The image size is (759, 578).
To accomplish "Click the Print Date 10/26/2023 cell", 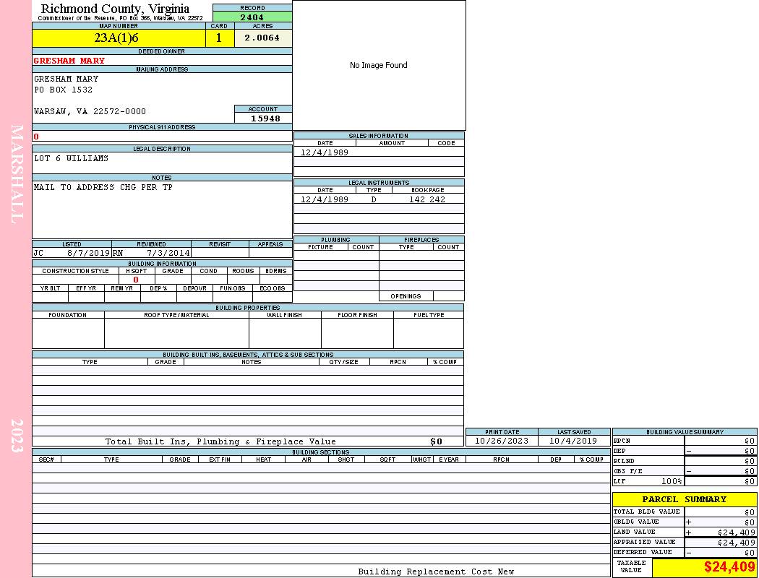I will tap(502, 441).
